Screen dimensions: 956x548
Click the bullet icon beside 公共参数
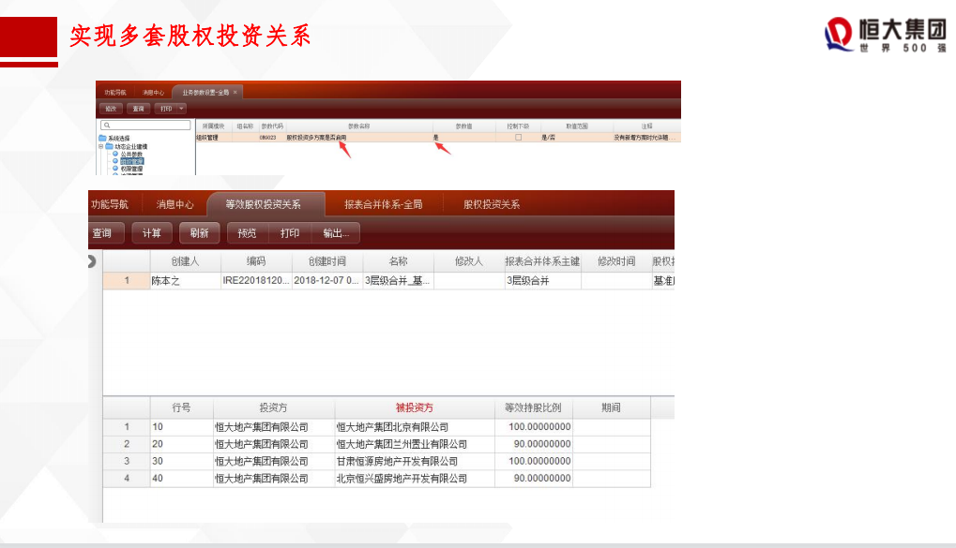pos(115,154)
